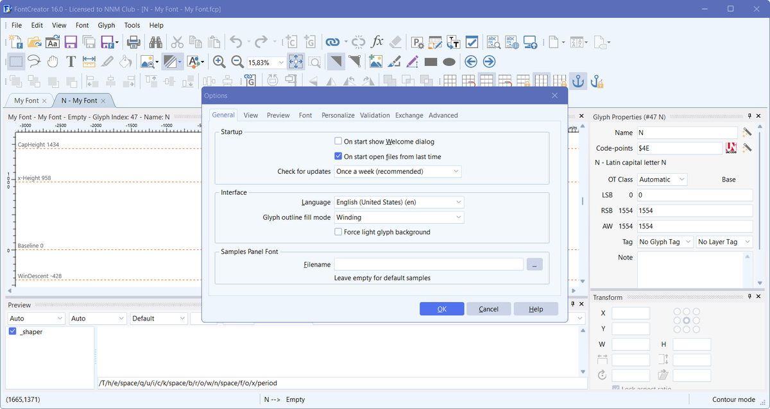Uncheck On start open files from last time
Image resolution: width=770 pixels, height=409 pixels.
pyautogui.click(x=338, y=156)
